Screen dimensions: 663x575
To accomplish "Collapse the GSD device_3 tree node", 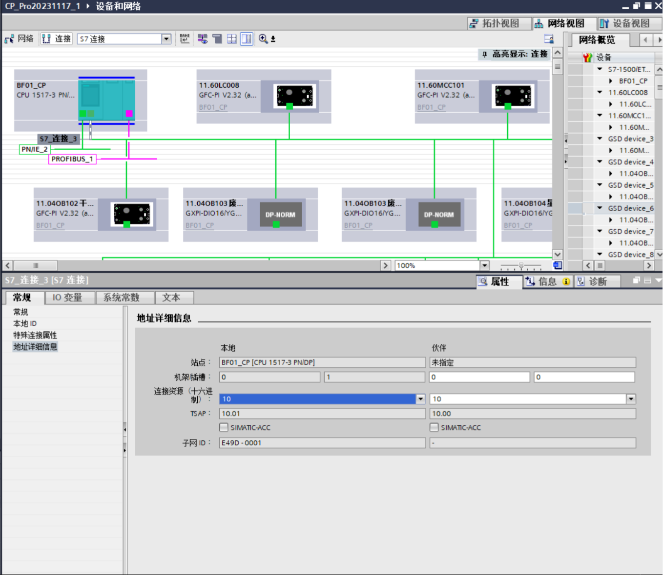I will coord(600,139).
